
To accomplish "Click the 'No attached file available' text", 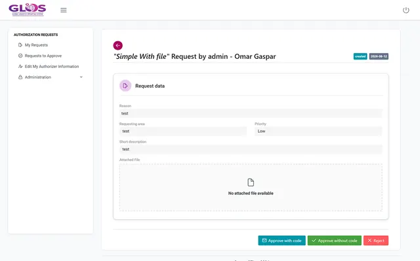I will 251,193.
